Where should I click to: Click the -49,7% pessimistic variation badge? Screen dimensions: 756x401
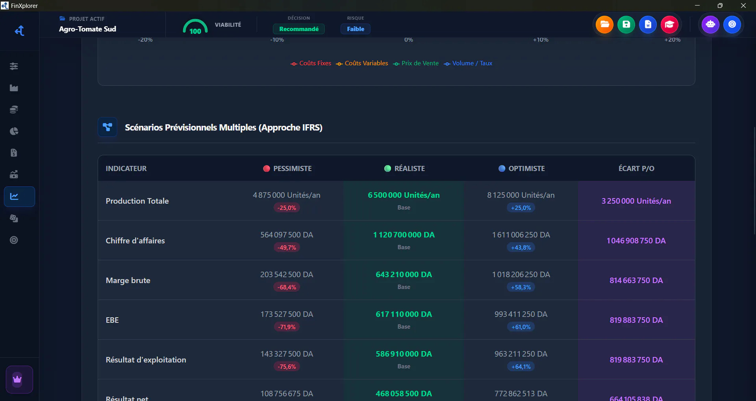click(287, 248)
